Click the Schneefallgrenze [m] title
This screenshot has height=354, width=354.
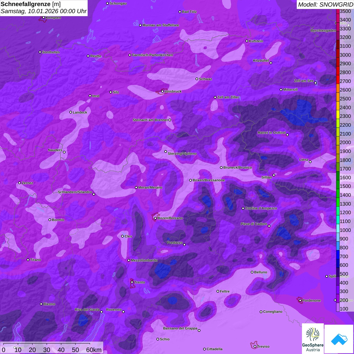point(31,4)
